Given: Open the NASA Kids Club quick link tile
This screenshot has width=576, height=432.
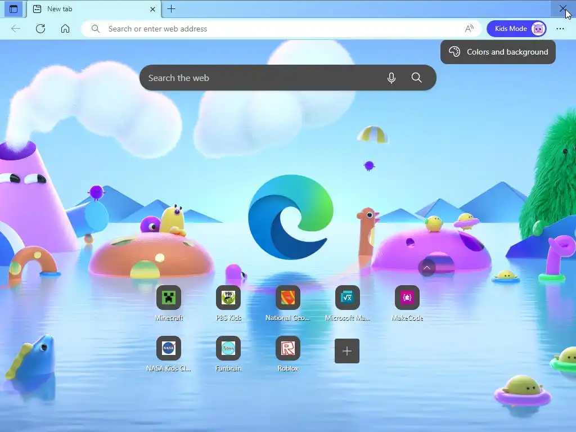Looking at the screenshot, I should (169, 348).
